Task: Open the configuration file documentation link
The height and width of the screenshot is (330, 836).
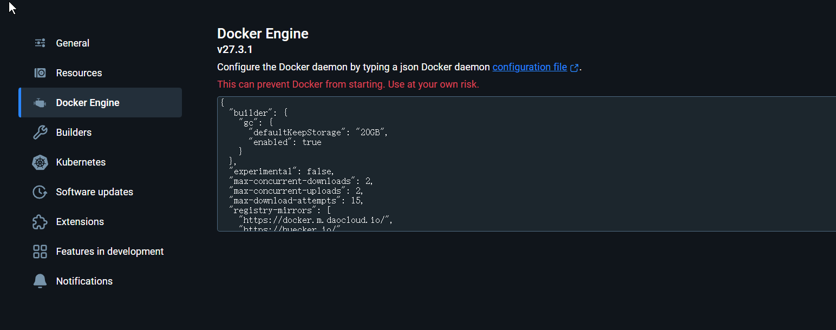Action: coord(530,67)
